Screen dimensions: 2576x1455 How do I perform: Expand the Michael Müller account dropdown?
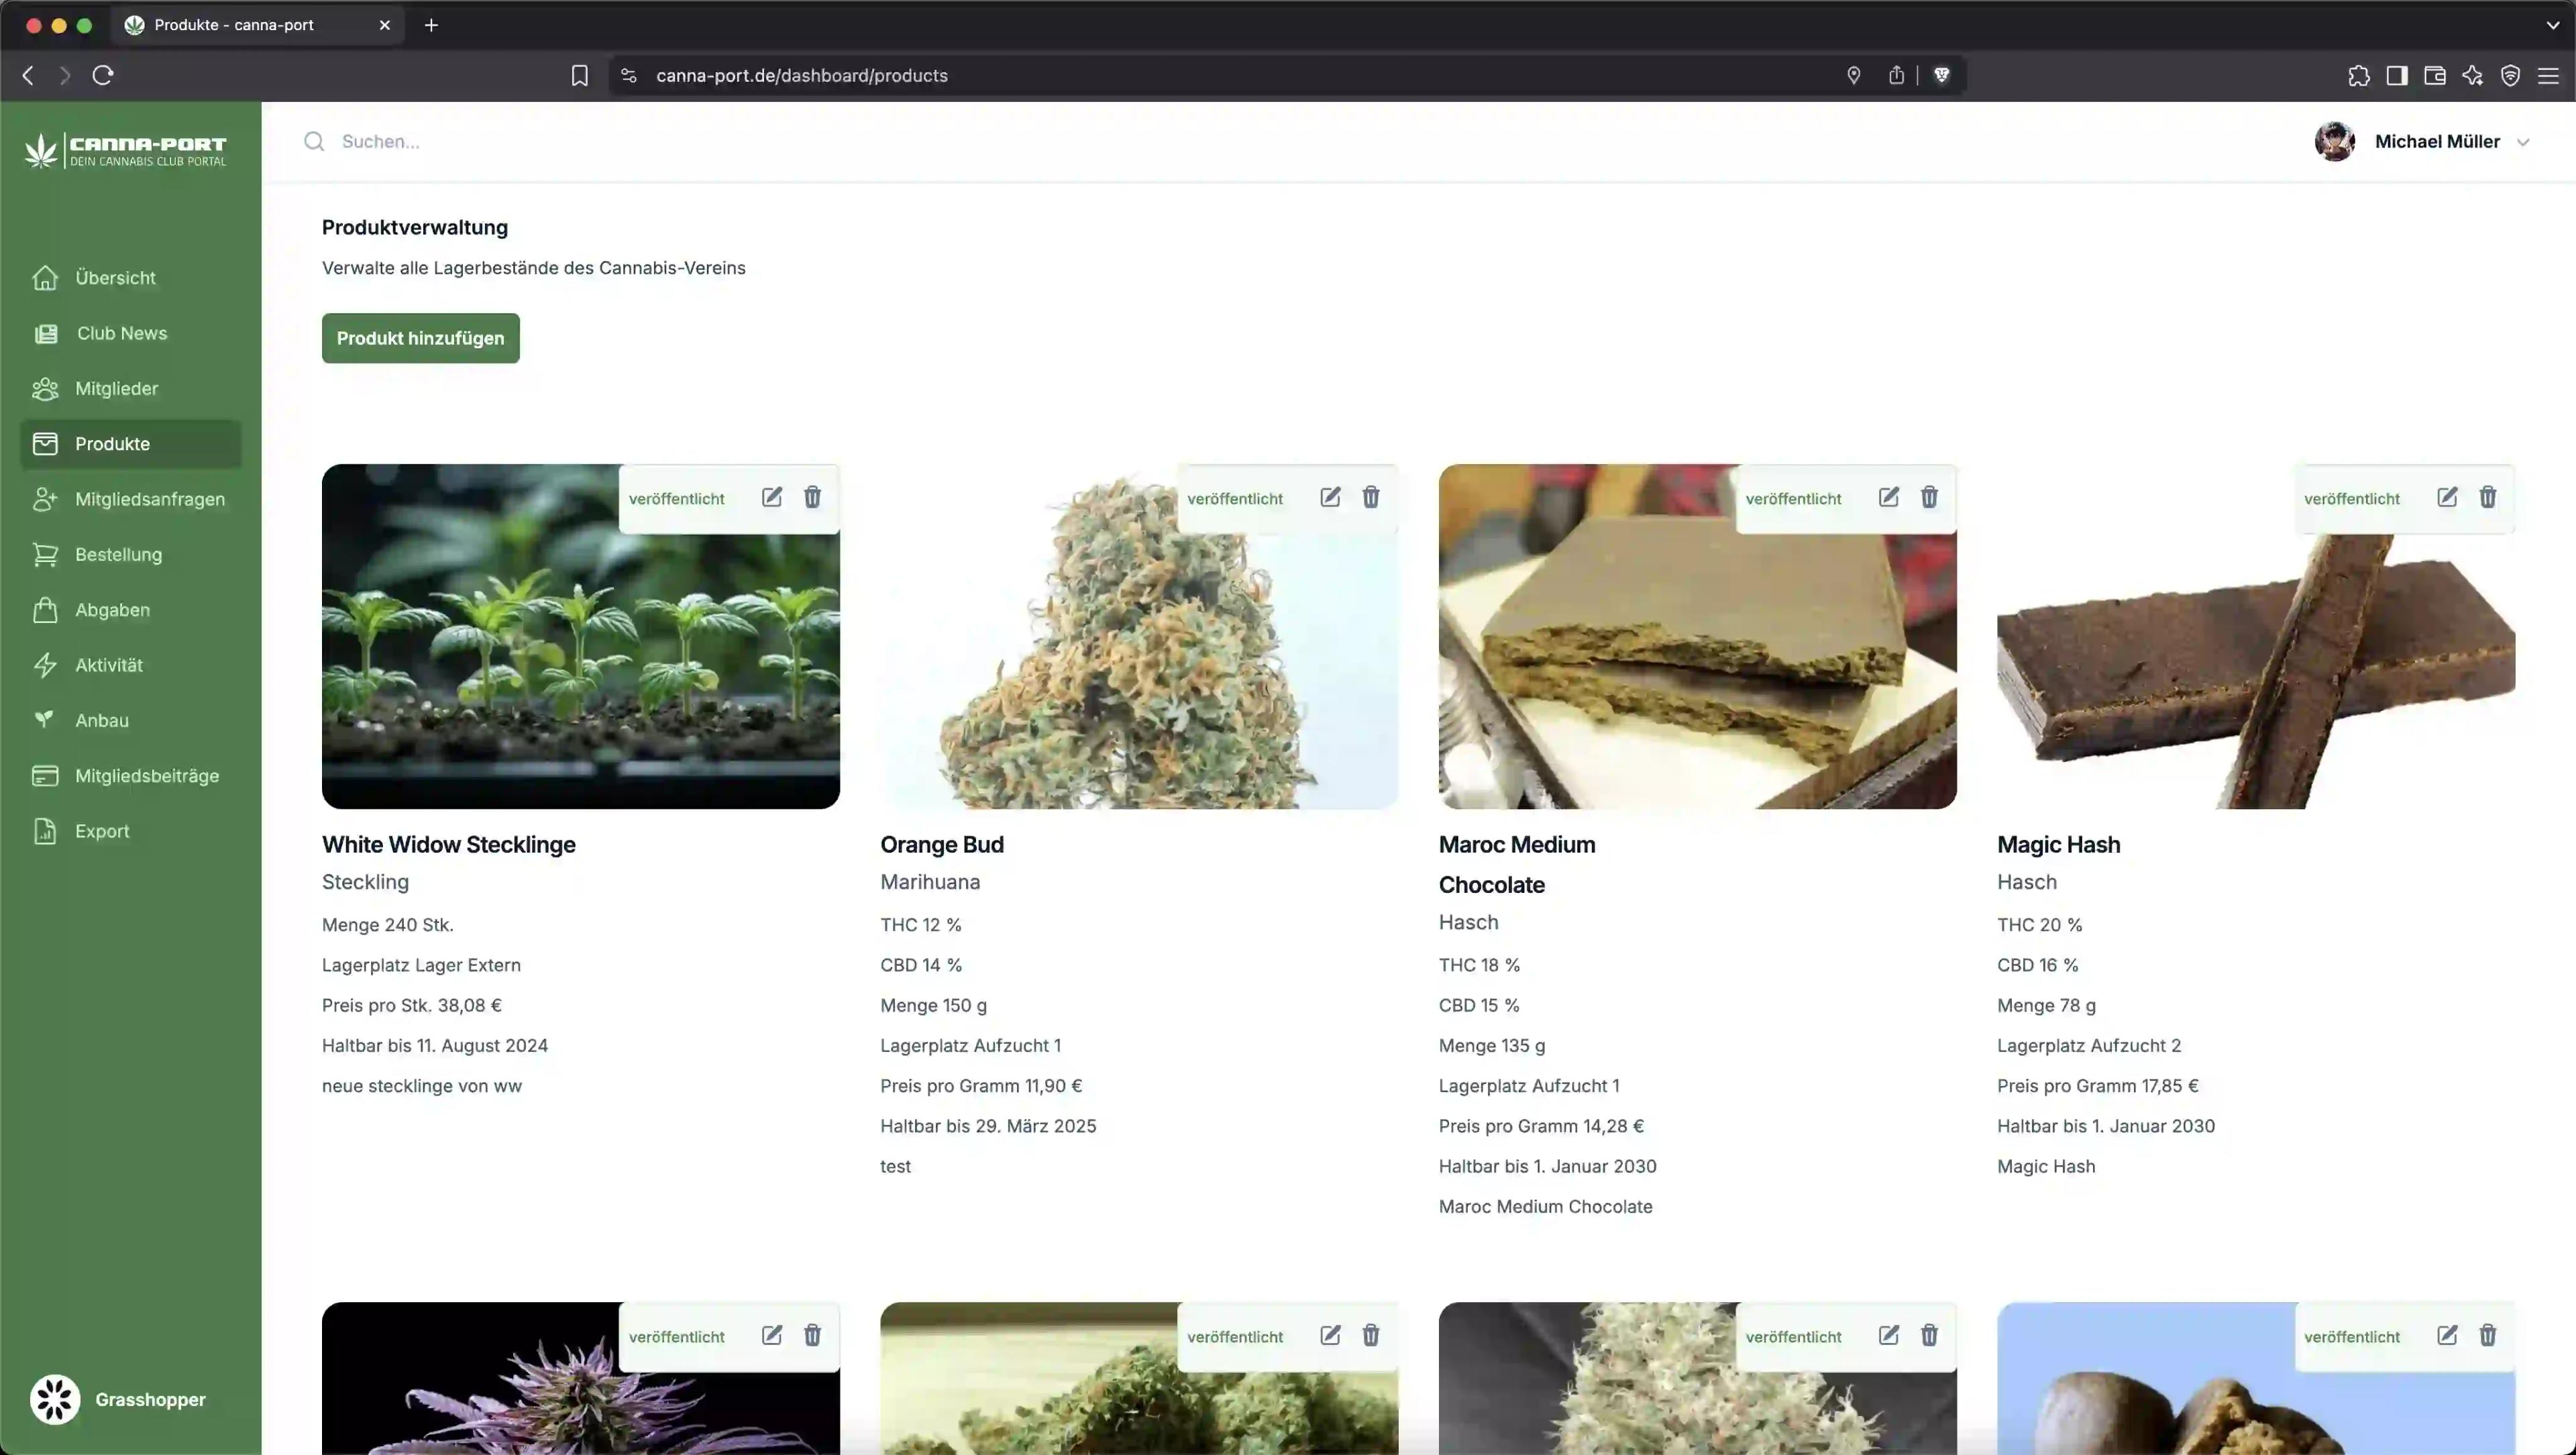point(2523,142)
